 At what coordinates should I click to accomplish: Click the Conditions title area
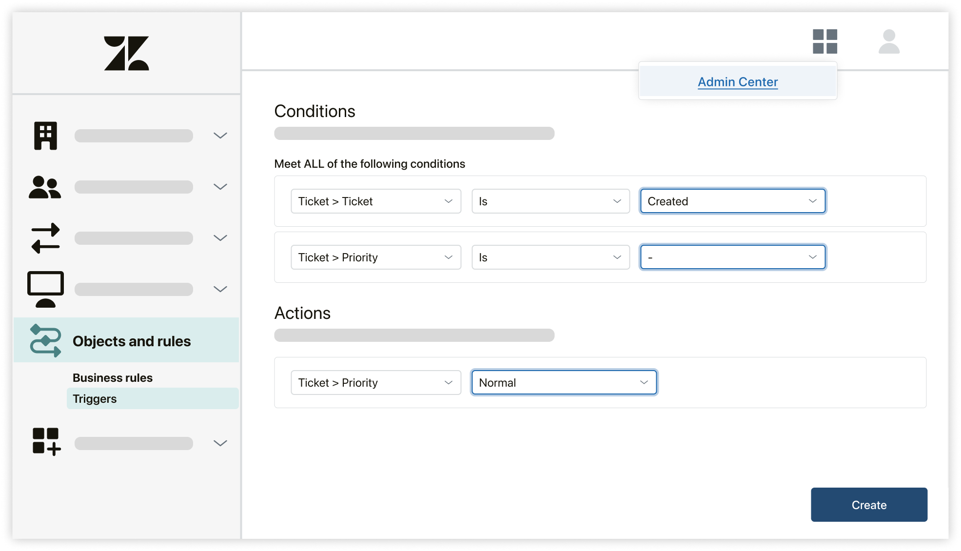[315, 110]
